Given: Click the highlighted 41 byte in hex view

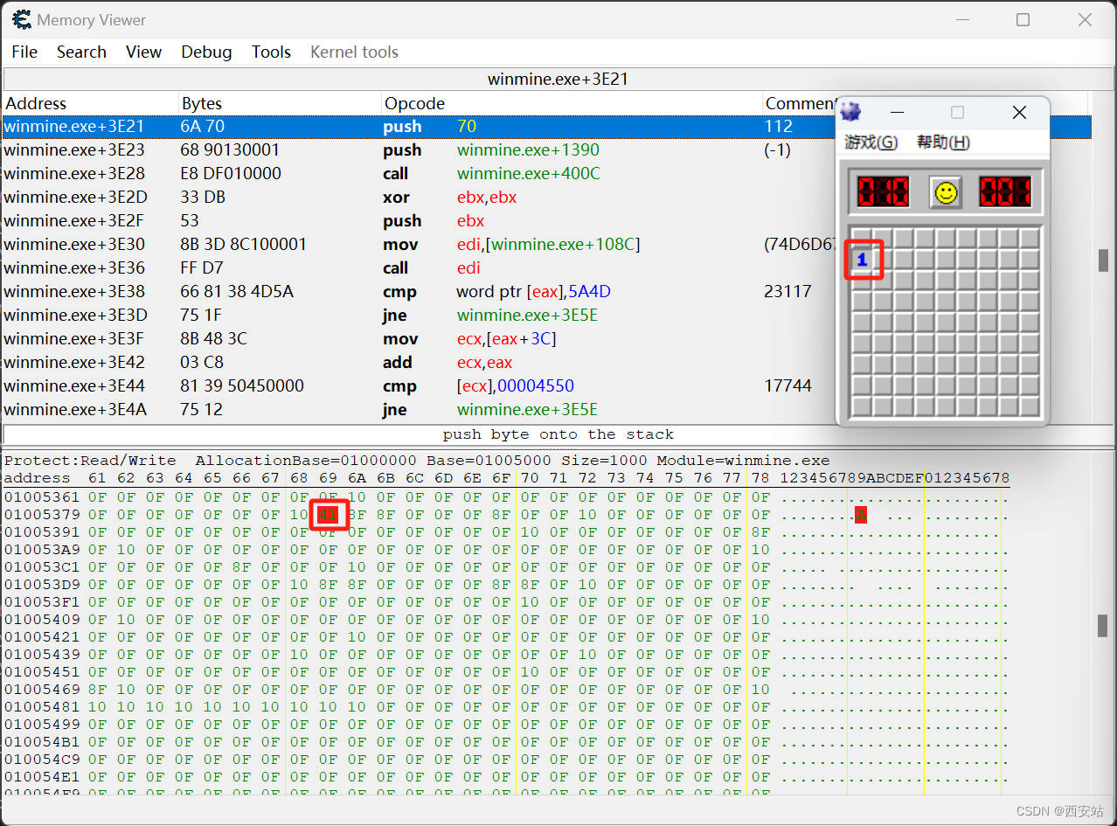Looking at the screenshot, I should 328,515.
